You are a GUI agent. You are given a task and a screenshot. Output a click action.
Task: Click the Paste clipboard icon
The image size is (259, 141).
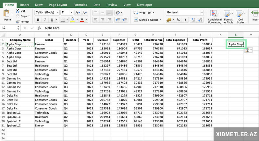[6, 13]
